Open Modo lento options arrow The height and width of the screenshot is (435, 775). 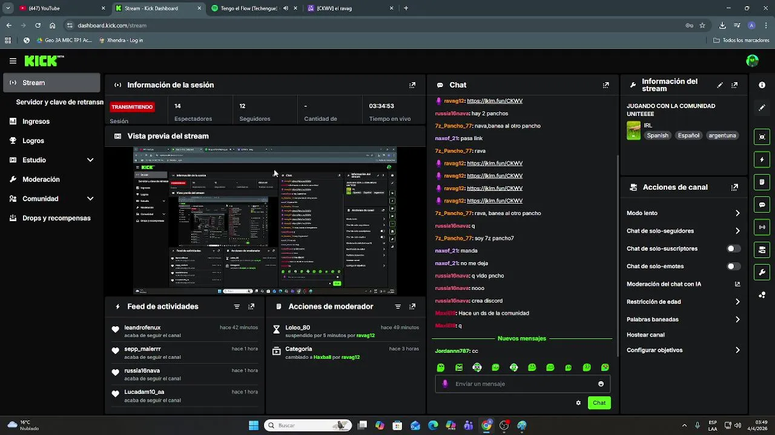click(x=737, y=213)
